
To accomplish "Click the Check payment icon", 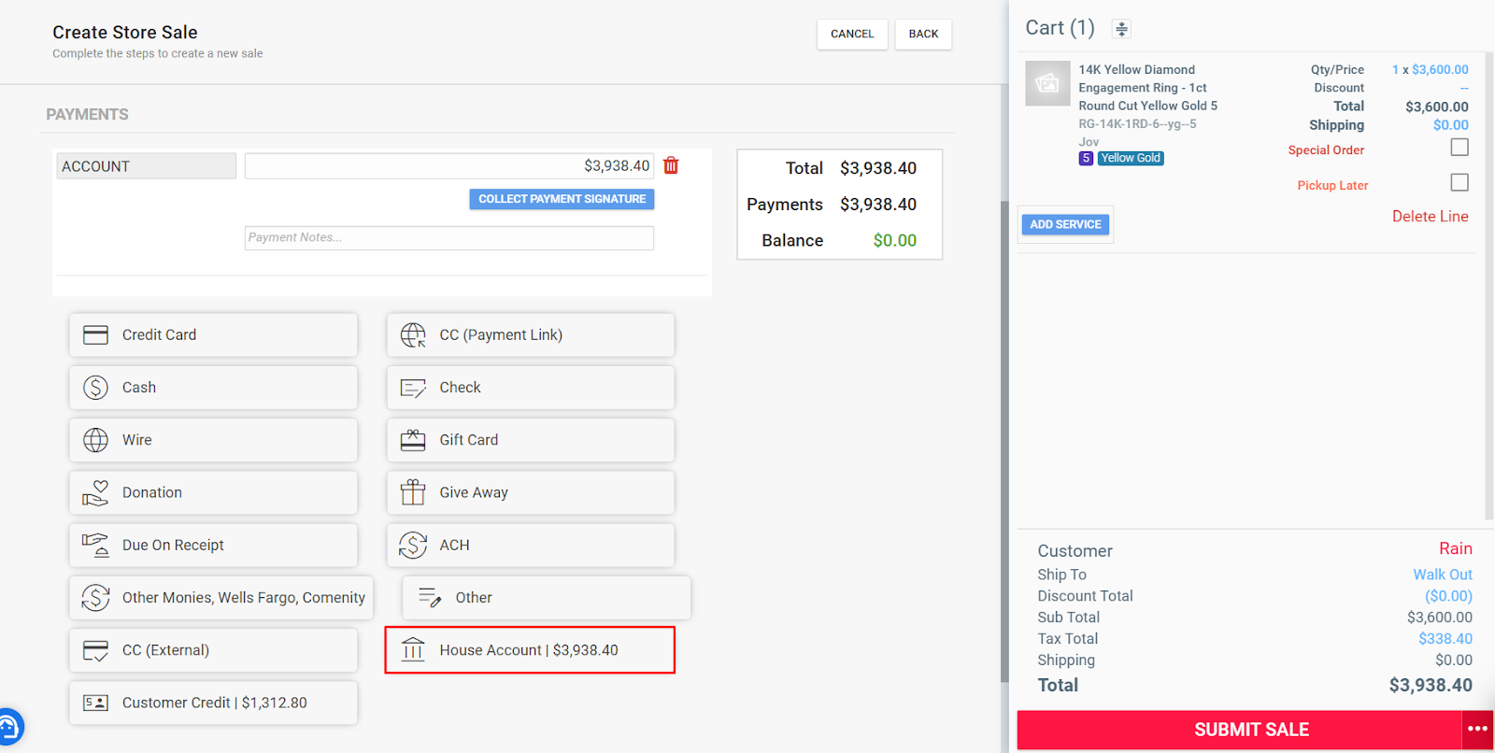I will (x=413, y=388).
